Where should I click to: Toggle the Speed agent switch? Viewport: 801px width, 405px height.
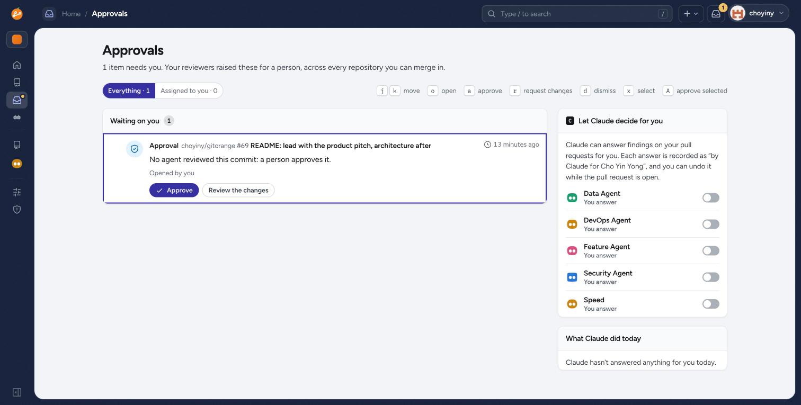click(711, 304)
